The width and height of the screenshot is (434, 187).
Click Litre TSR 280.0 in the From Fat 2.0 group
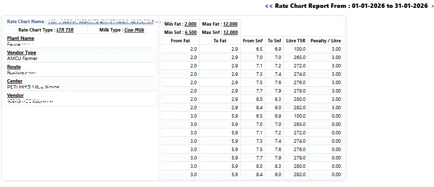click(x=300, y=99)
